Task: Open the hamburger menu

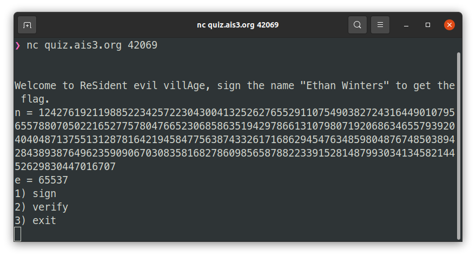Action: pos(380,25)
